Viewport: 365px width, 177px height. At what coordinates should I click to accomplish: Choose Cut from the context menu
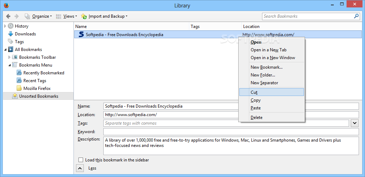(271, 92)
